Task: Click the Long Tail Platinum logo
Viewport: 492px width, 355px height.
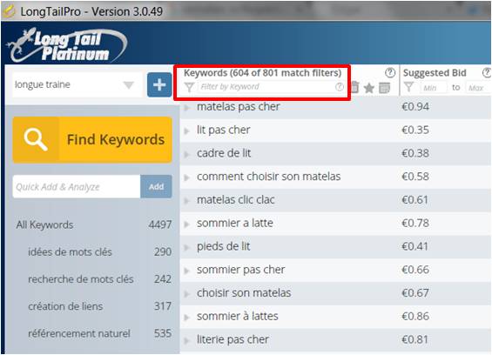Action: tap(67, 45)
